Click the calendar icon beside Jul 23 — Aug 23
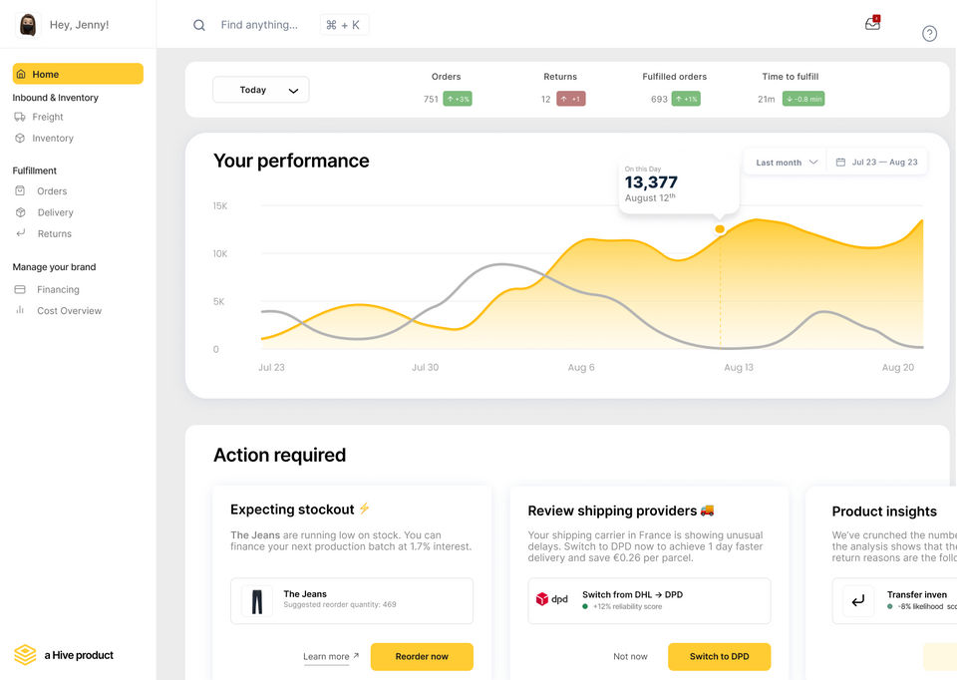 pyautogui.click(x=840, y=162)
